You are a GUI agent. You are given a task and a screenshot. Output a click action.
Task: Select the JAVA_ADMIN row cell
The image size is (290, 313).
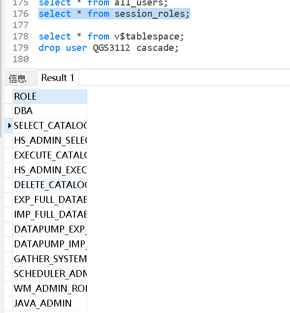[x=50, y=303]
